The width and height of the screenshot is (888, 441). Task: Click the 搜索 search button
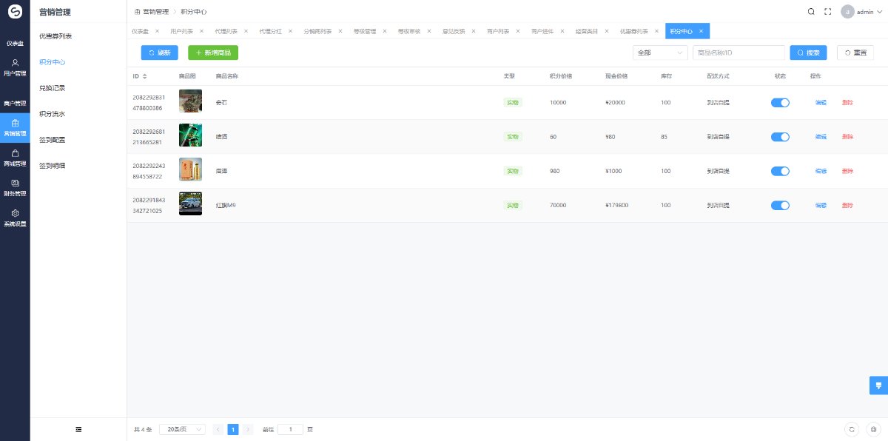[809, 53]
